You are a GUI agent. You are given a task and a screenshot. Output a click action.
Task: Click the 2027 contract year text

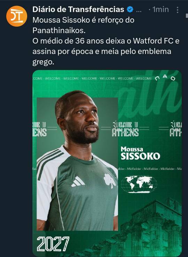coord(53,244)
